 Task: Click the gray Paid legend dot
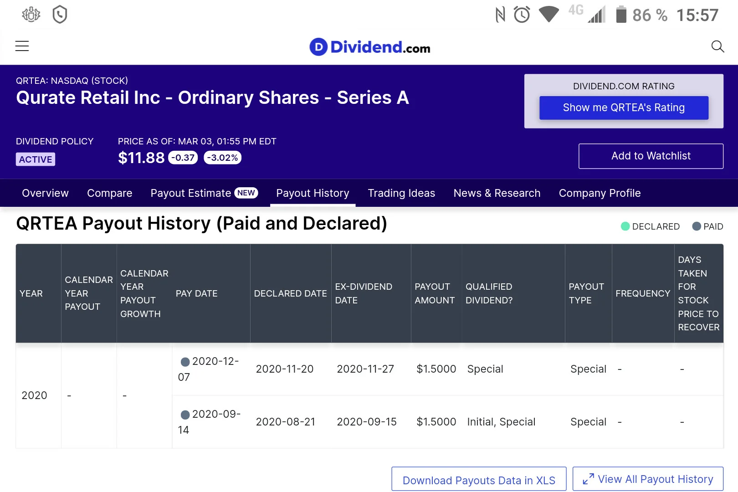pos(696,226)
